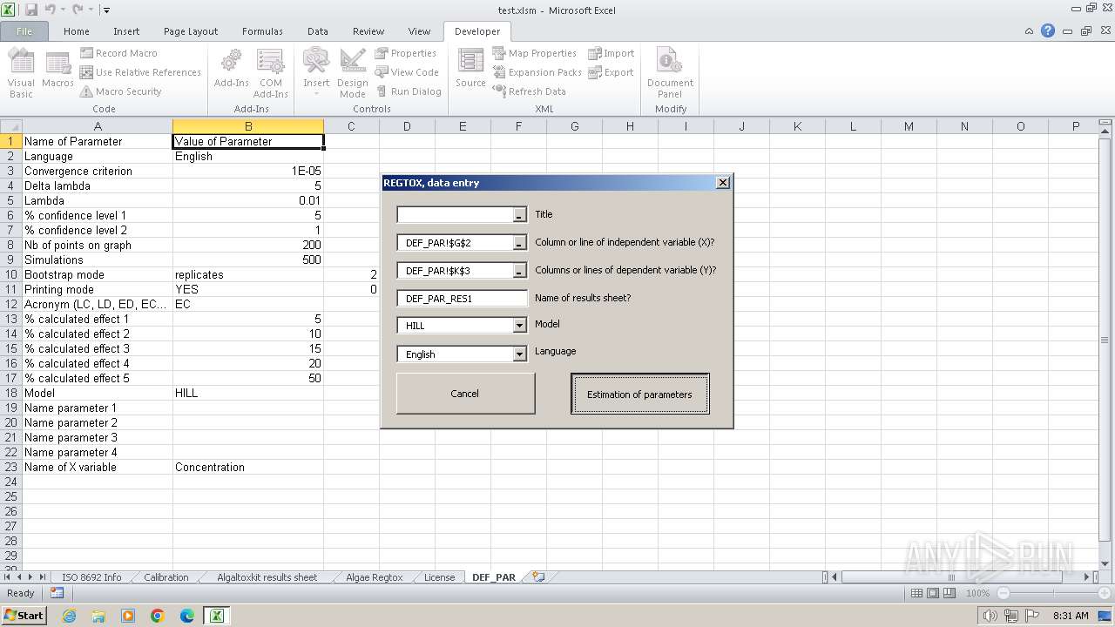Select column B header
1115x627 pixels.
coord(248,126)
